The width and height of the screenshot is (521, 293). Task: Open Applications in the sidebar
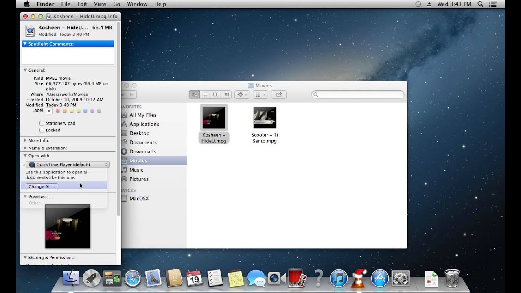pyautogui.click(x=144, y=124)
